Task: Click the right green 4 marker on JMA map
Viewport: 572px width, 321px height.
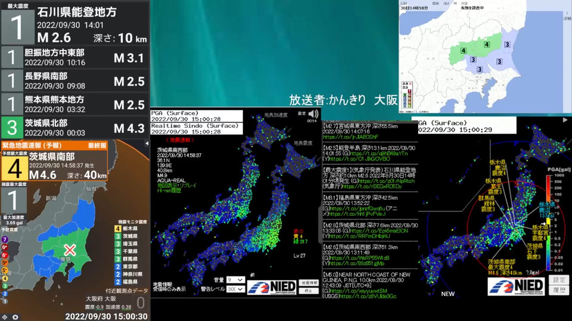Action: tap(487, 45)
